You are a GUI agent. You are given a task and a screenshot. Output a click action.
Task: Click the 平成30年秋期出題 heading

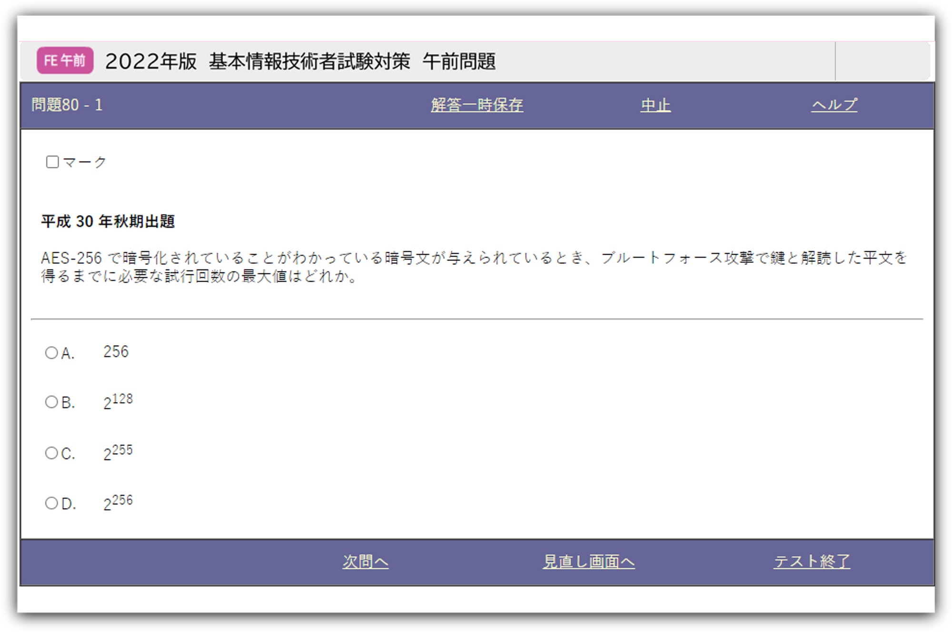click(108, 221)
